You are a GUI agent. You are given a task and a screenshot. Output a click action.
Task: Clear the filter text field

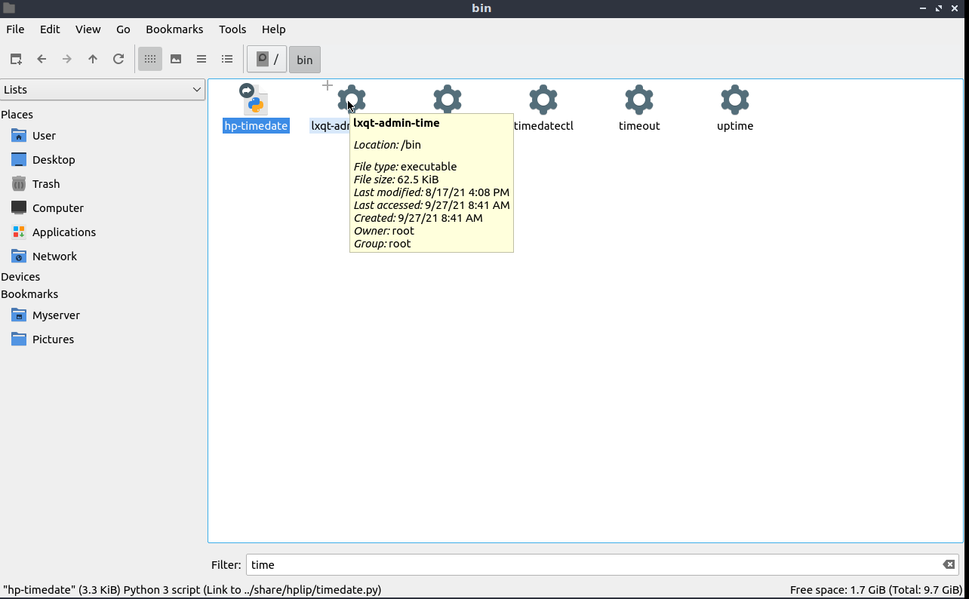point(949,564)
